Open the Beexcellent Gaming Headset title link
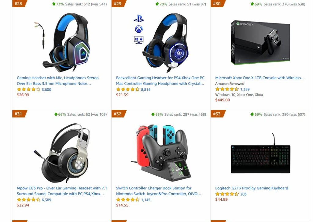Screen dimensions: 313x222 [x=160, y=81]
